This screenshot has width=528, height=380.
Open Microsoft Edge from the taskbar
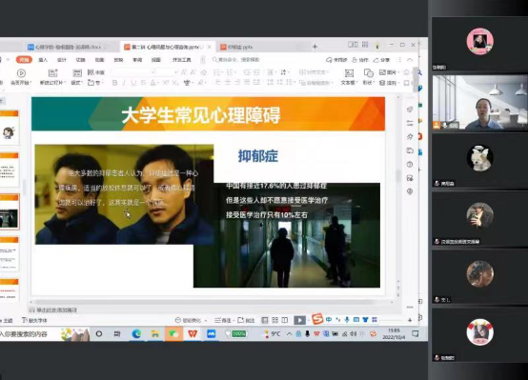pyautogui.click(x=136, y=333)
